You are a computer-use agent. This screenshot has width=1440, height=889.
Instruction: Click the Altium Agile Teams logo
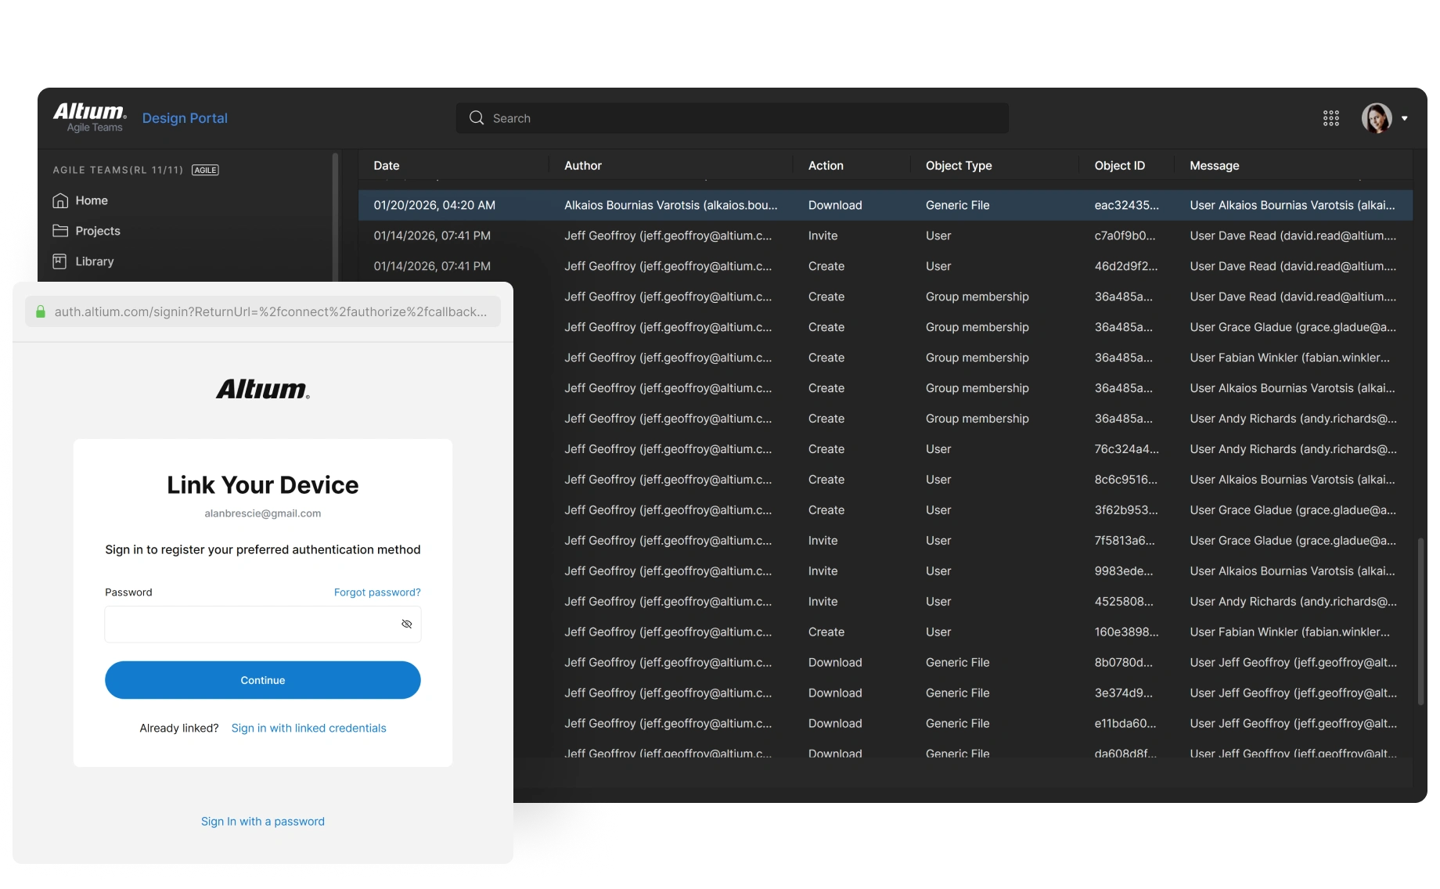click(89, 117)
